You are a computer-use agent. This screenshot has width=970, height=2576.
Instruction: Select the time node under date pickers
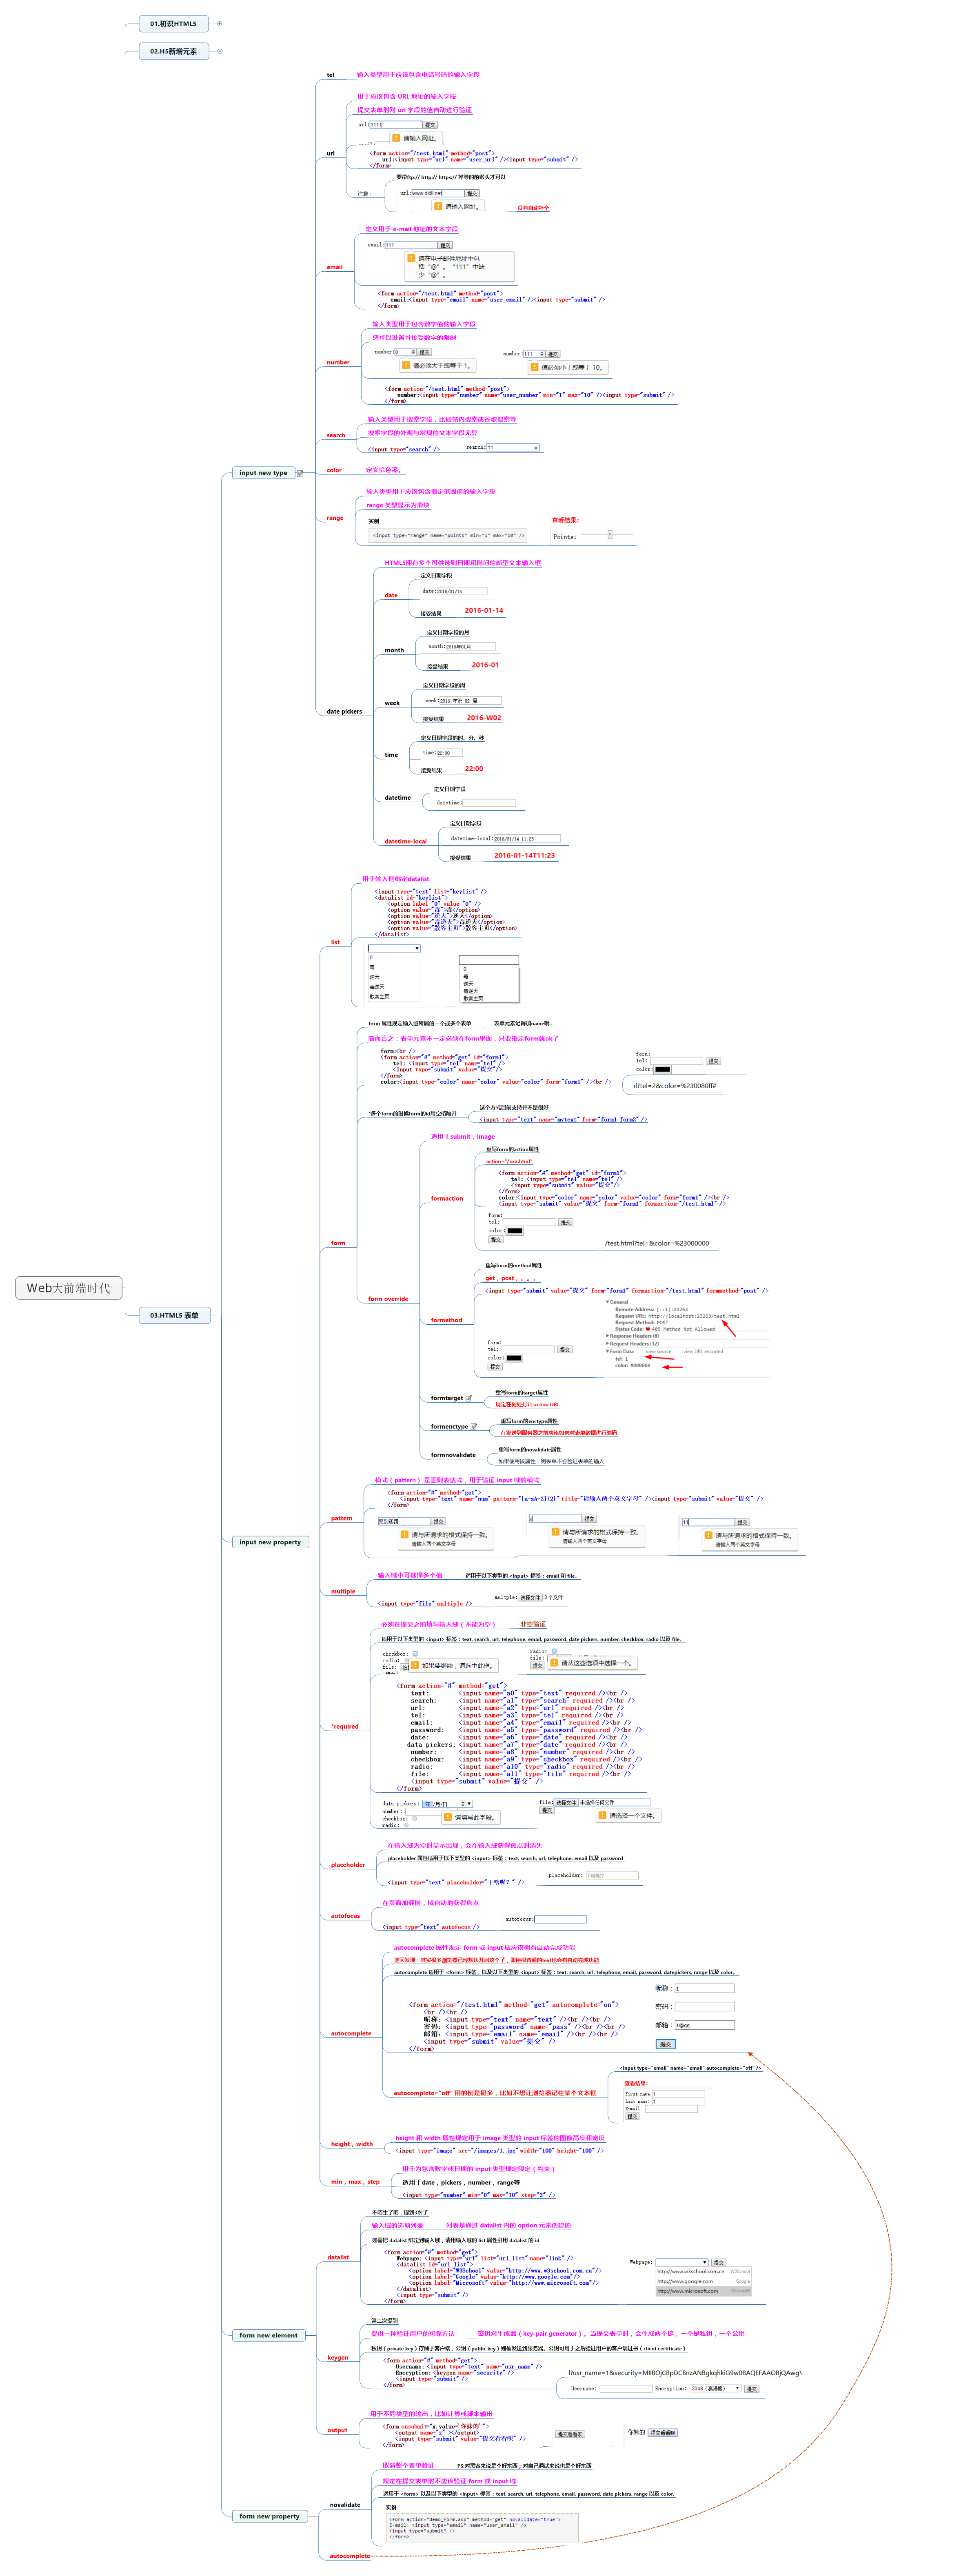pyautogui.click(x=391, y=755)
